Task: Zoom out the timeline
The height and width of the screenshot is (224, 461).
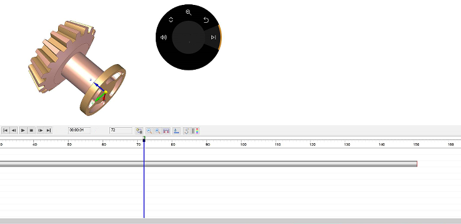Action: click(150, 131)
